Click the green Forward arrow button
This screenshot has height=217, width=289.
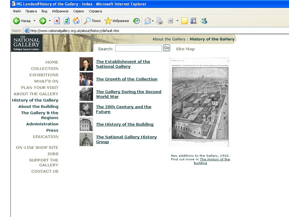point(43,21)
